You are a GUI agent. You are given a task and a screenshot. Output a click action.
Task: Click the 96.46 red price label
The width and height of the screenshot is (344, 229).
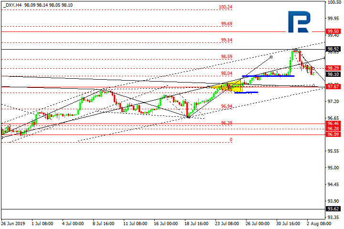tap(333, 124)
